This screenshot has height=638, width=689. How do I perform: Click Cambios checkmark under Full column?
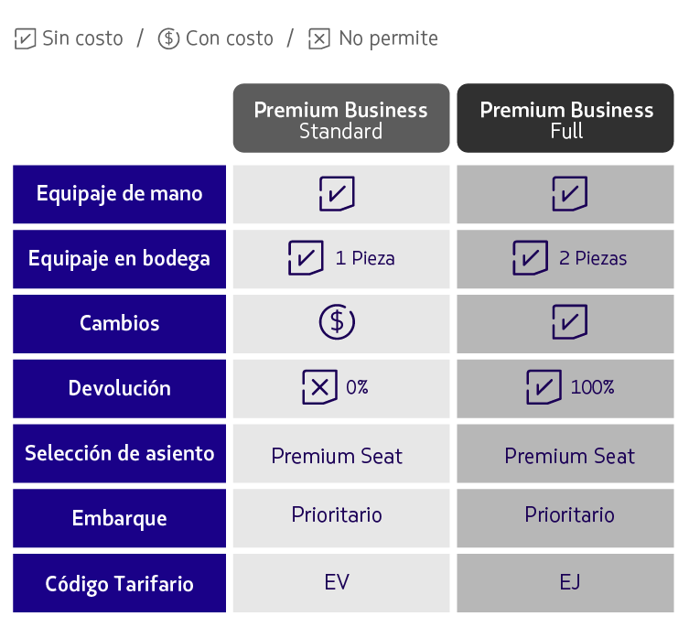570,322
